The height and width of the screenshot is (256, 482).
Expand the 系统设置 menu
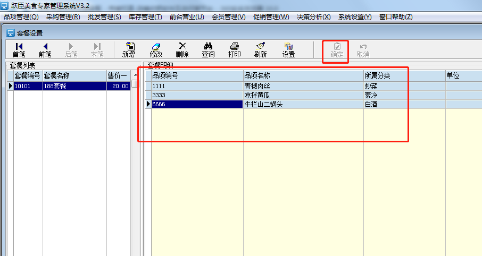point(355,17)
